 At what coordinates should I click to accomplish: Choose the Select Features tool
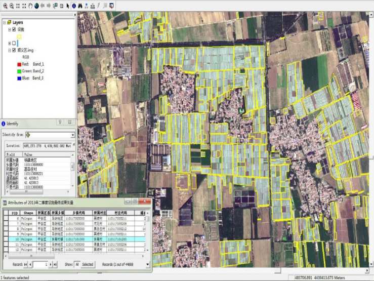[x=55, y=6]
